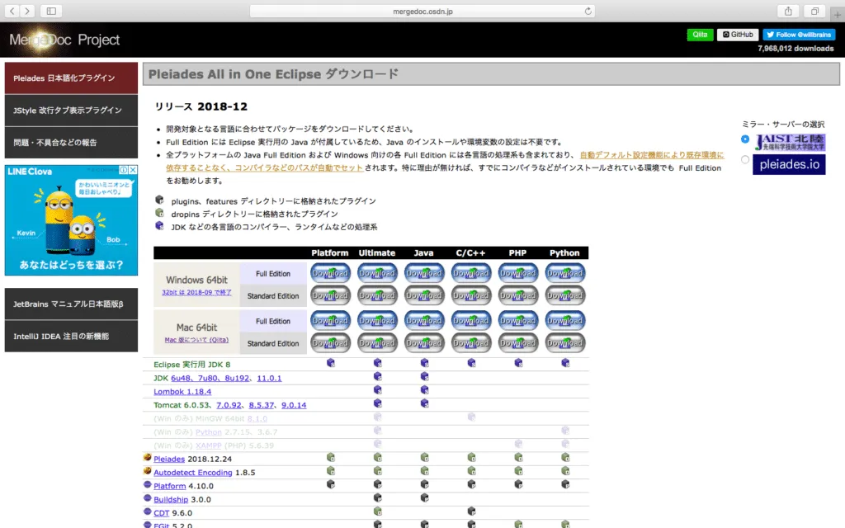
Task: Open the Autodetect Encoding link
Action: [193, 473]
